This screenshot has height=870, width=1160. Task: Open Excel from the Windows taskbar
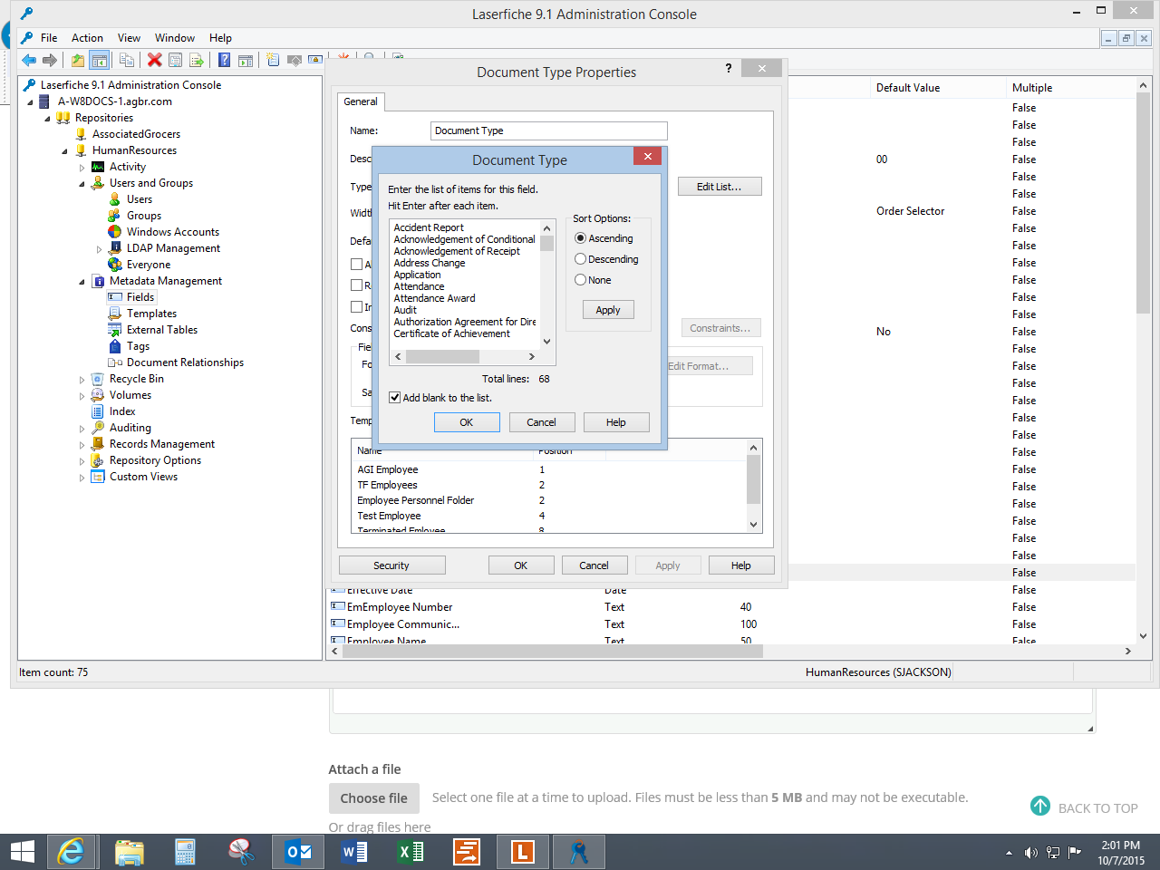click(411, 852)
